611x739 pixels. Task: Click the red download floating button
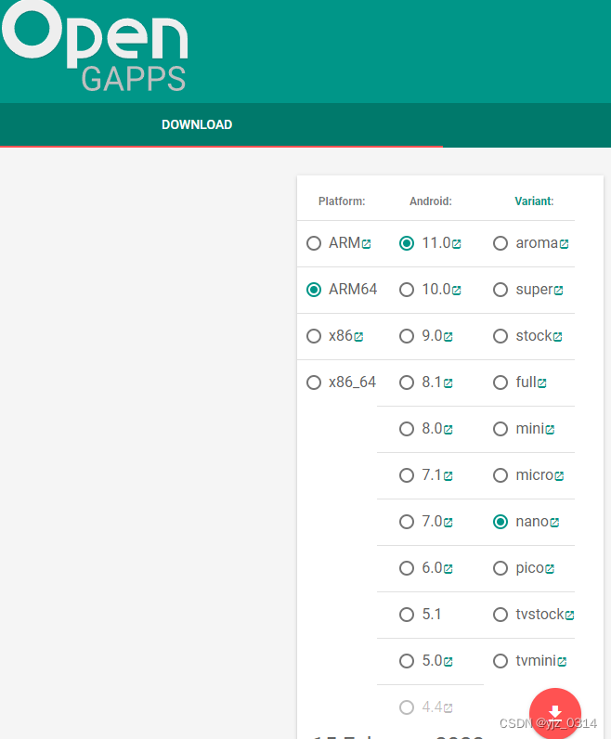point(555,714)
